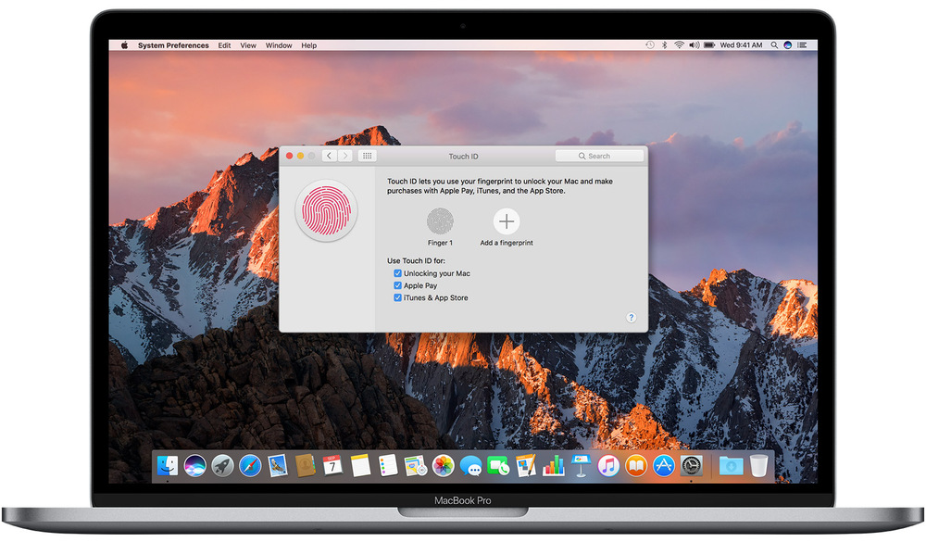Open the Wi-Fi status menu

click(678, 45)
